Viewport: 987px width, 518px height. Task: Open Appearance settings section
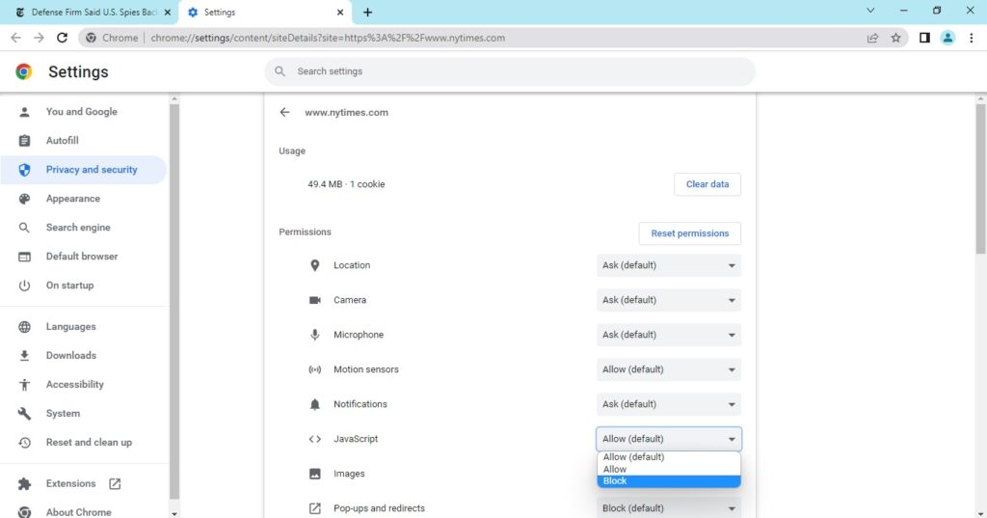pos(73,199)
